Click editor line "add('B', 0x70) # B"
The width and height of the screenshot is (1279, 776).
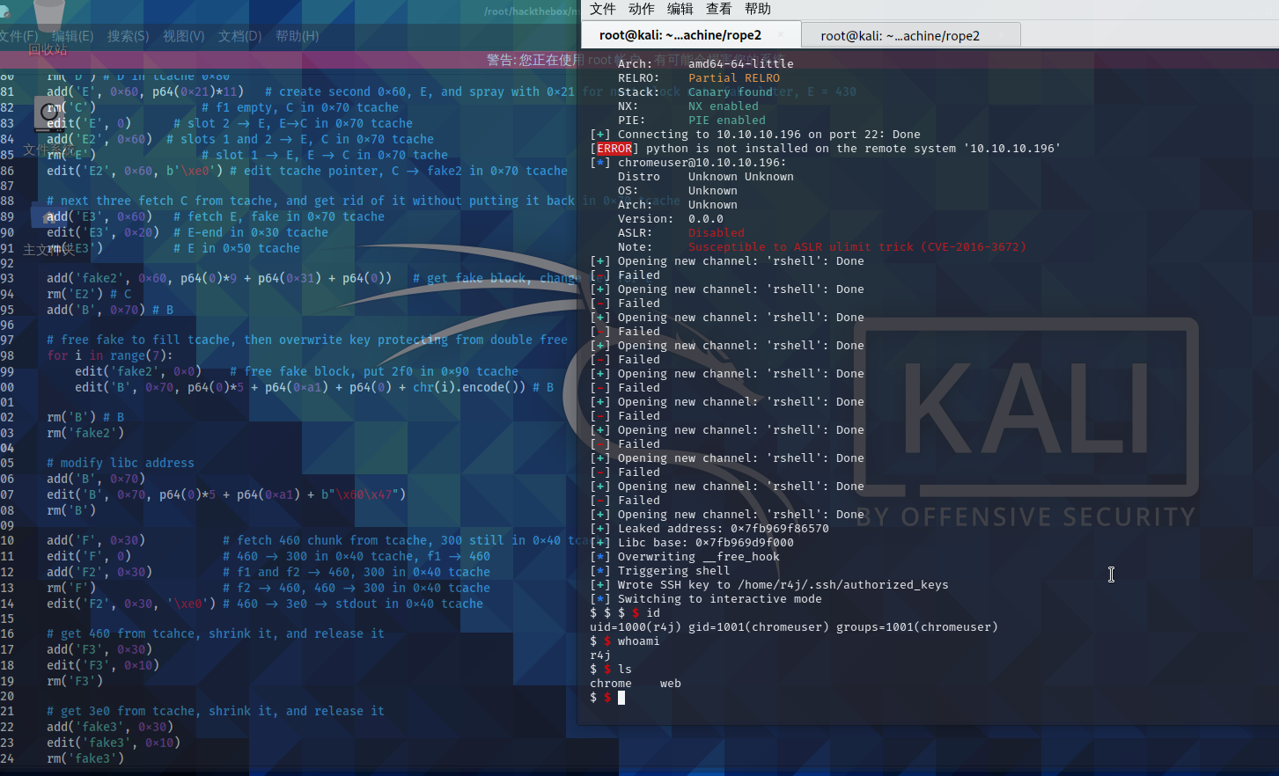[110, 310]
